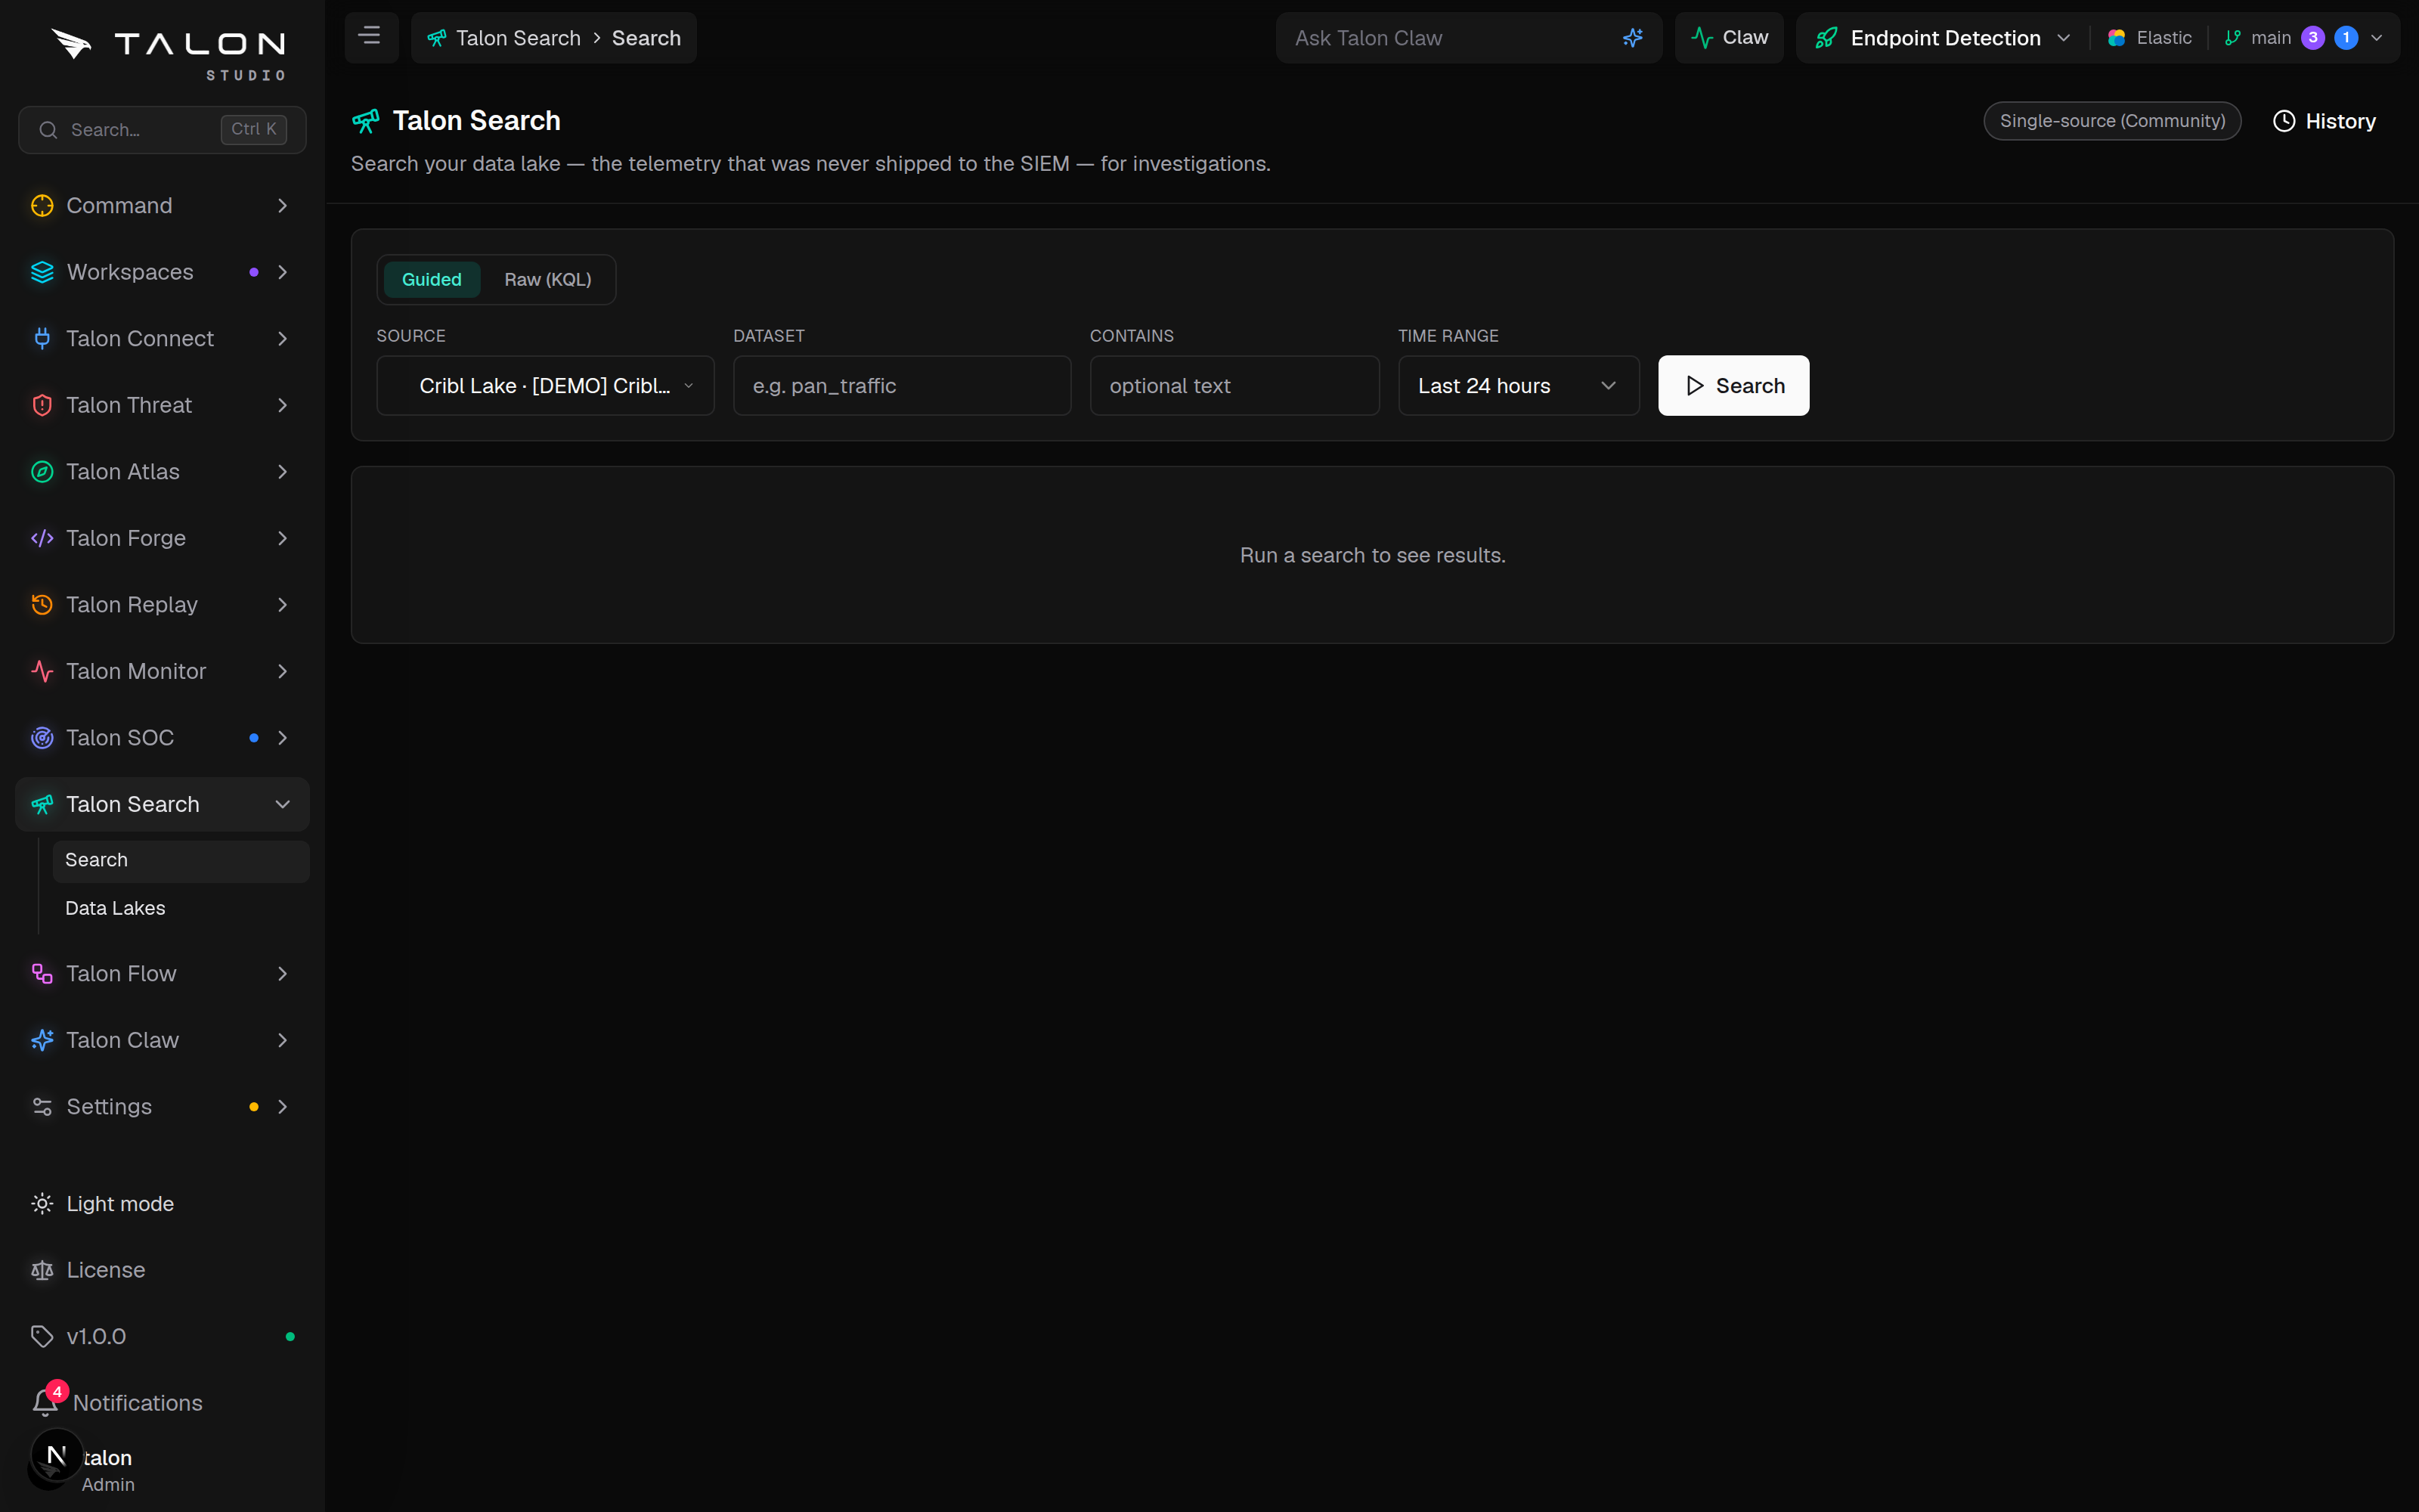Click the Talon Claw sparkles icon in sidebar

(42, 1040)
